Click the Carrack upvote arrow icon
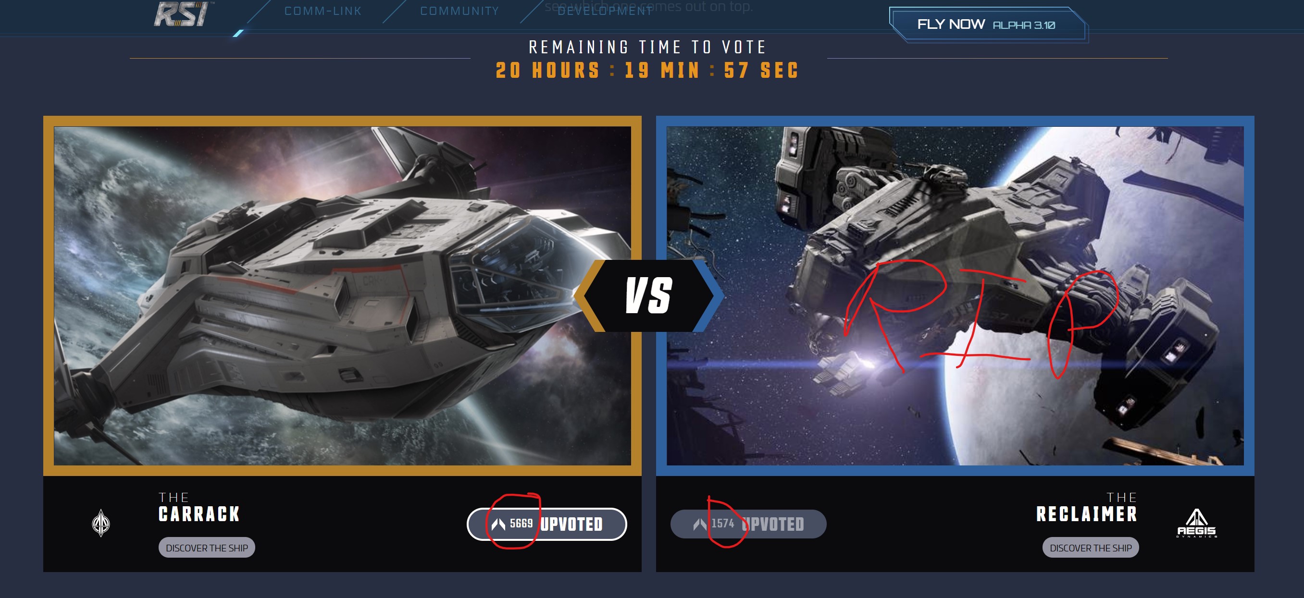 [498, 524]
